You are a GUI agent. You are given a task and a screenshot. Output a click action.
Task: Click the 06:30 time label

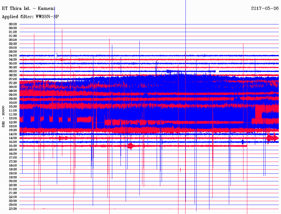(x=13, y=75)
